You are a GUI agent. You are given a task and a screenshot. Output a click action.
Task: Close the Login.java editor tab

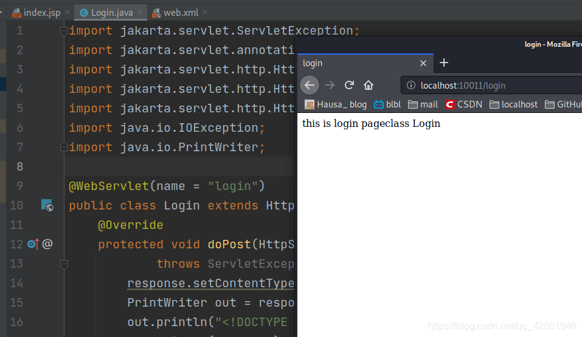click(x=140, y=13)
